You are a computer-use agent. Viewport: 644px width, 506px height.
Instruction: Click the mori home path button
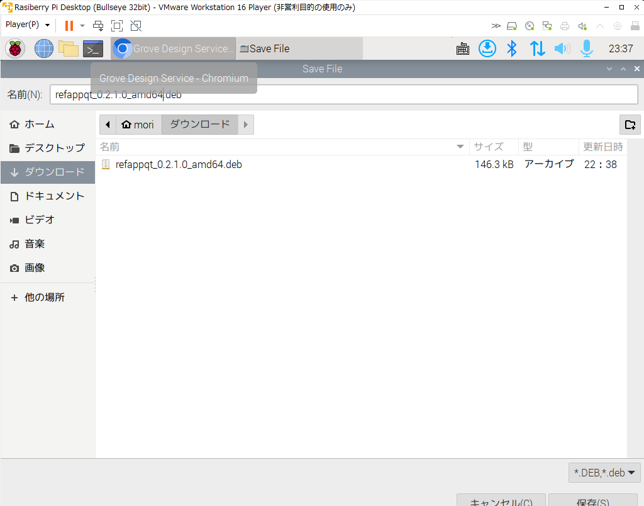tap(138, 125)
